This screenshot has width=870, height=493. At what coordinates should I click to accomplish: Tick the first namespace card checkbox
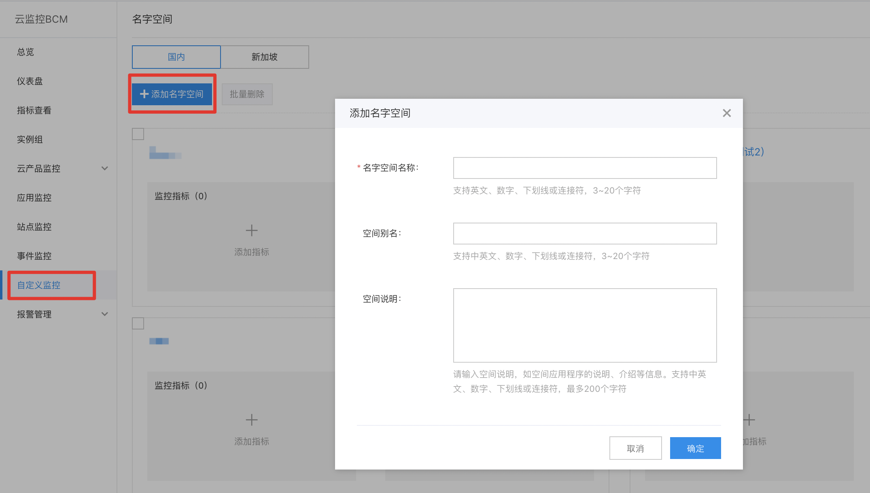click(138, 134)
